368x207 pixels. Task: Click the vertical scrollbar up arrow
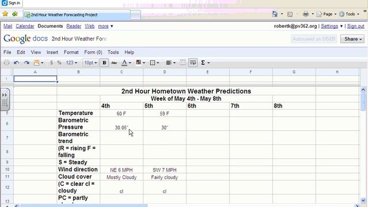coord(363,90)
